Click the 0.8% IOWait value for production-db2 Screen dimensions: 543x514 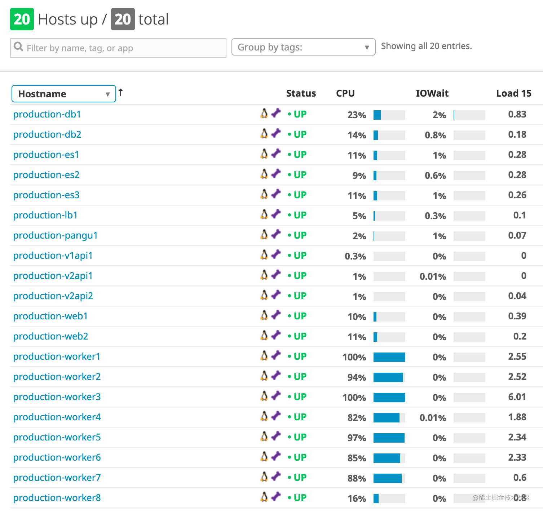pos(436,135)
